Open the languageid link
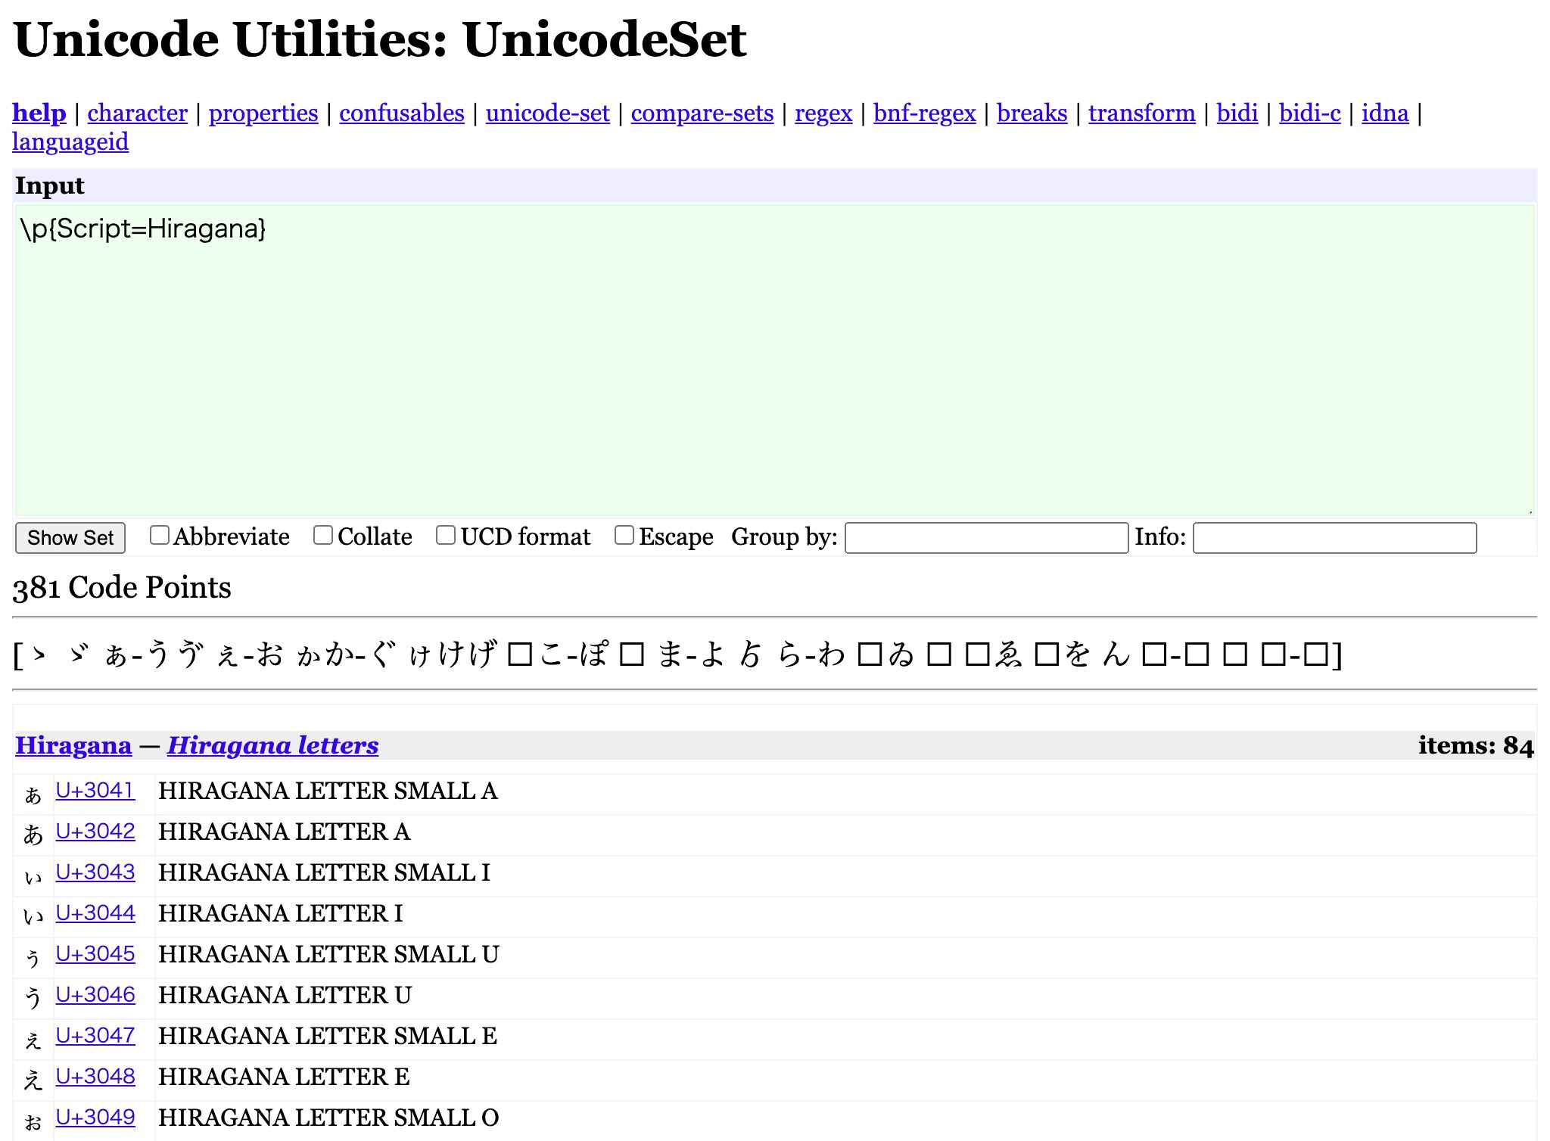Viewport: 1550px width, 1141px height. tap(70, 141)
